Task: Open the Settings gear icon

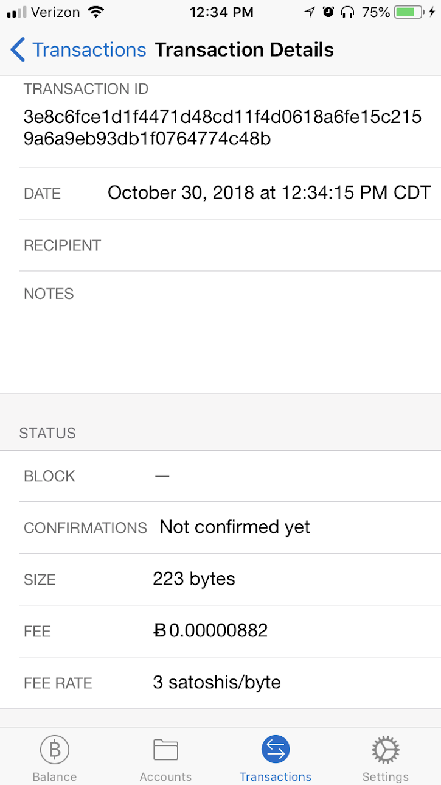Action: pos(386,750)
